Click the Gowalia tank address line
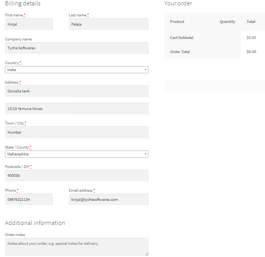The width and height of the screenshot is (265, 257). (x=76, y=91)
